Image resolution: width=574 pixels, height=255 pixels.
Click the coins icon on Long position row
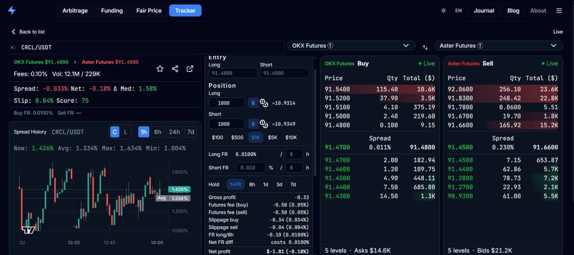(264, 103)
